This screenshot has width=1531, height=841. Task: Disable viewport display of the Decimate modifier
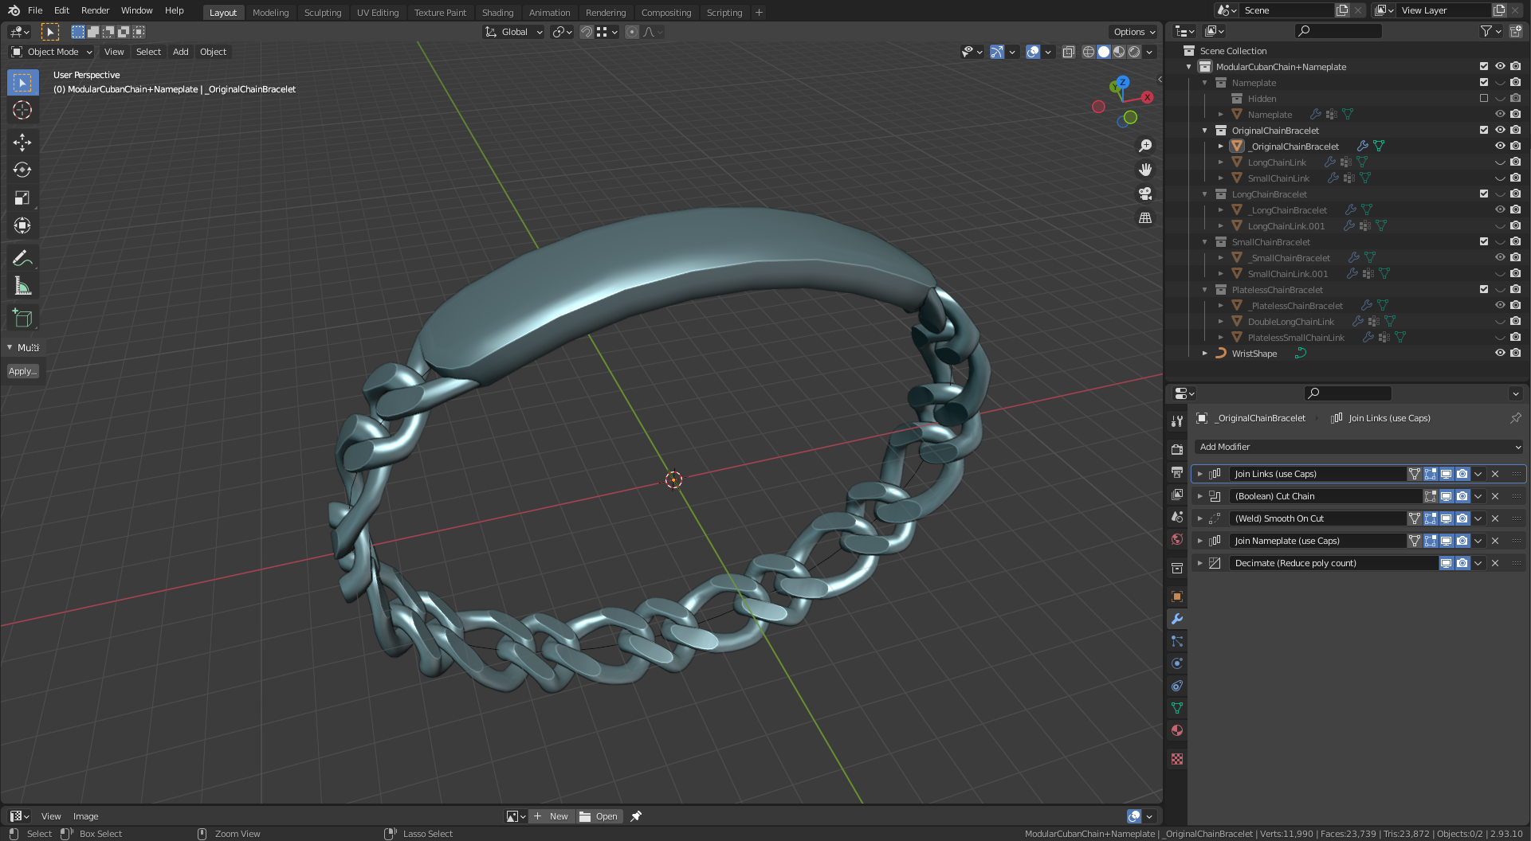tap(1447, 563)
